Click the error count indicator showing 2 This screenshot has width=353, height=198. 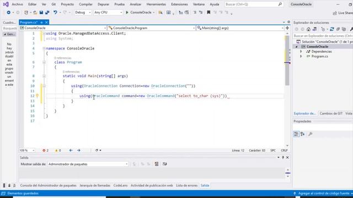(45, 150)
